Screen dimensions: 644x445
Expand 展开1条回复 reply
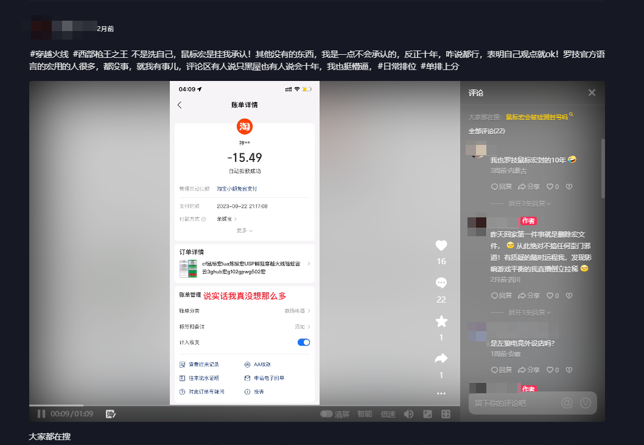click(x=530, y=312)
